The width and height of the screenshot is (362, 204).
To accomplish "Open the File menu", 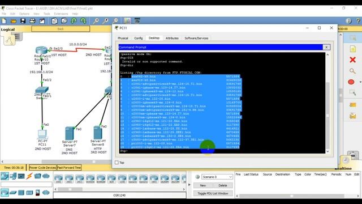I will click(x=4, y=14).
